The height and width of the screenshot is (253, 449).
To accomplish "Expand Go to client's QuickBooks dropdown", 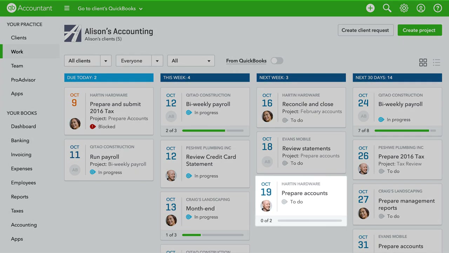I will 110,8.
